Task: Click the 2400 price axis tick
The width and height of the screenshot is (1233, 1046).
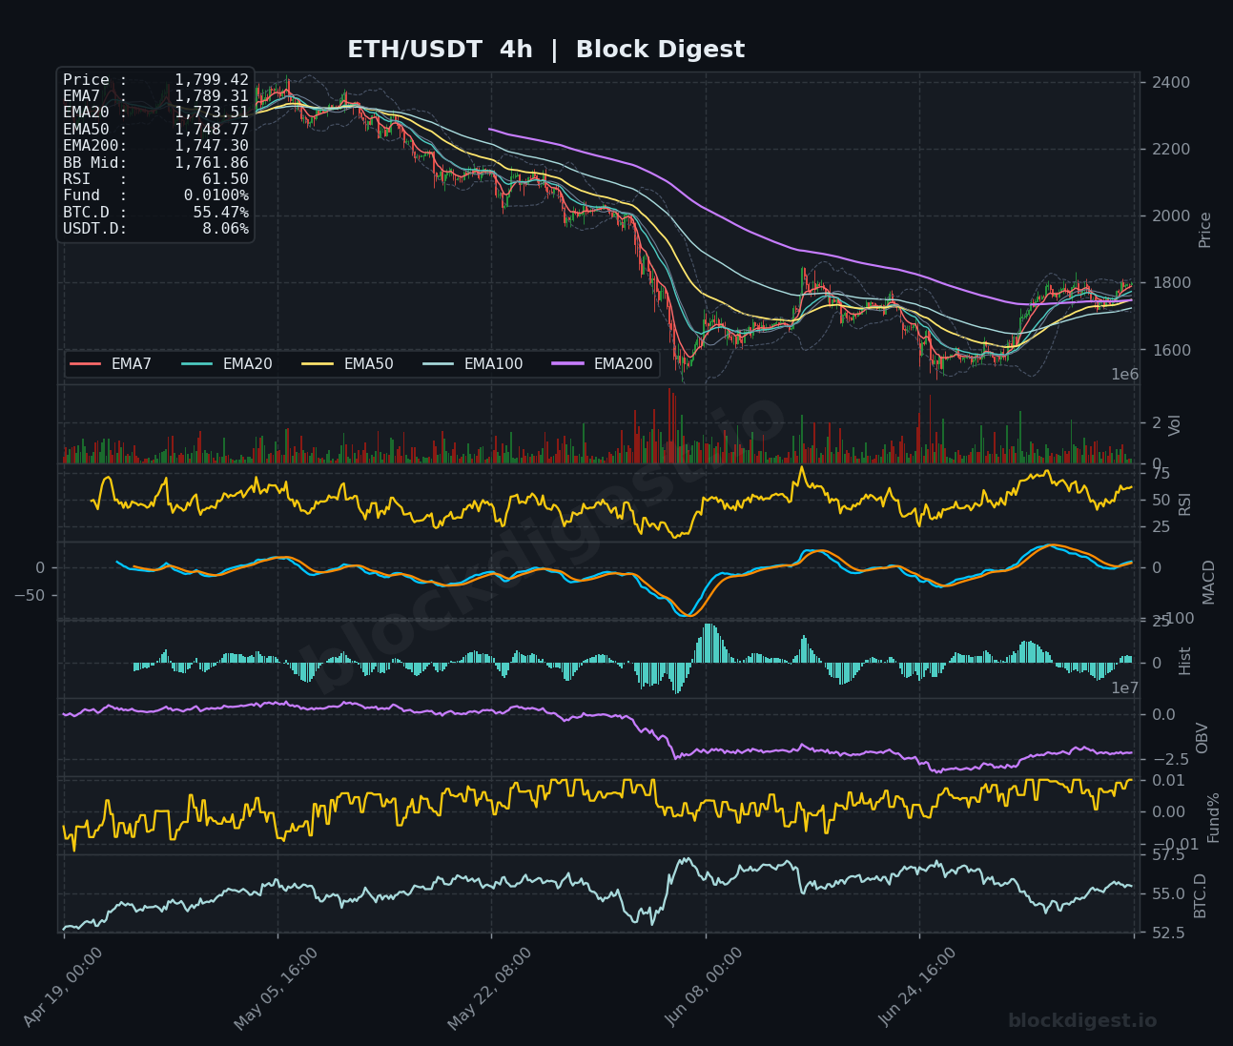Action: pos(1170,83)
